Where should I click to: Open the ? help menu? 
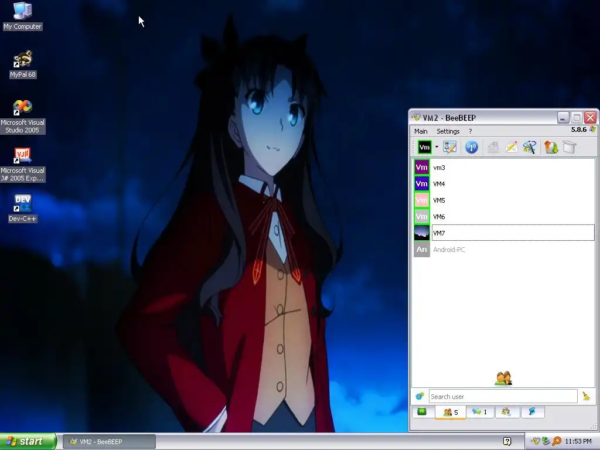tap(471, 131)
